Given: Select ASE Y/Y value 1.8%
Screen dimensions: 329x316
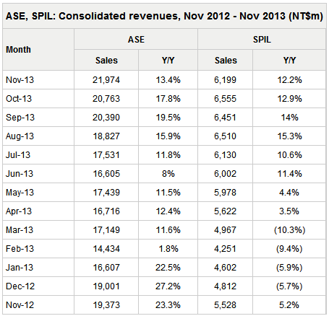Looking at the screenshot, I should coord(168,248).
